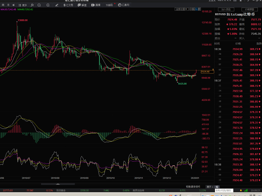The image size is (262, 196).
Task: Click the MA40:7292.42 indicator label
Action: (25, 9)
